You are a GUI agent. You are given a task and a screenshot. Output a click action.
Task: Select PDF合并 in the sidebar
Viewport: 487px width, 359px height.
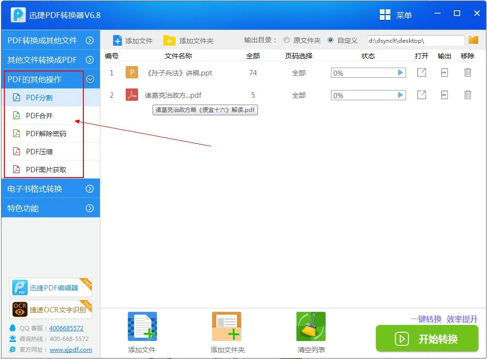point(51,115)
